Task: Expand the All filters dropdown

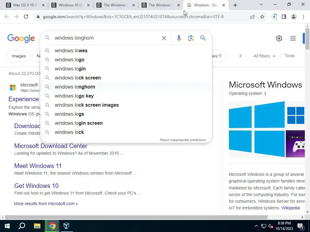Action: pos(264,56)
